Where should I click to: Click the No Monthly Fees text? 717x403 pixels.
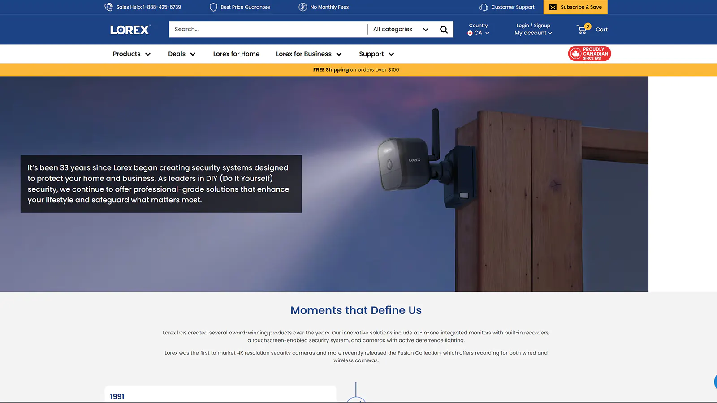point(329,7)
